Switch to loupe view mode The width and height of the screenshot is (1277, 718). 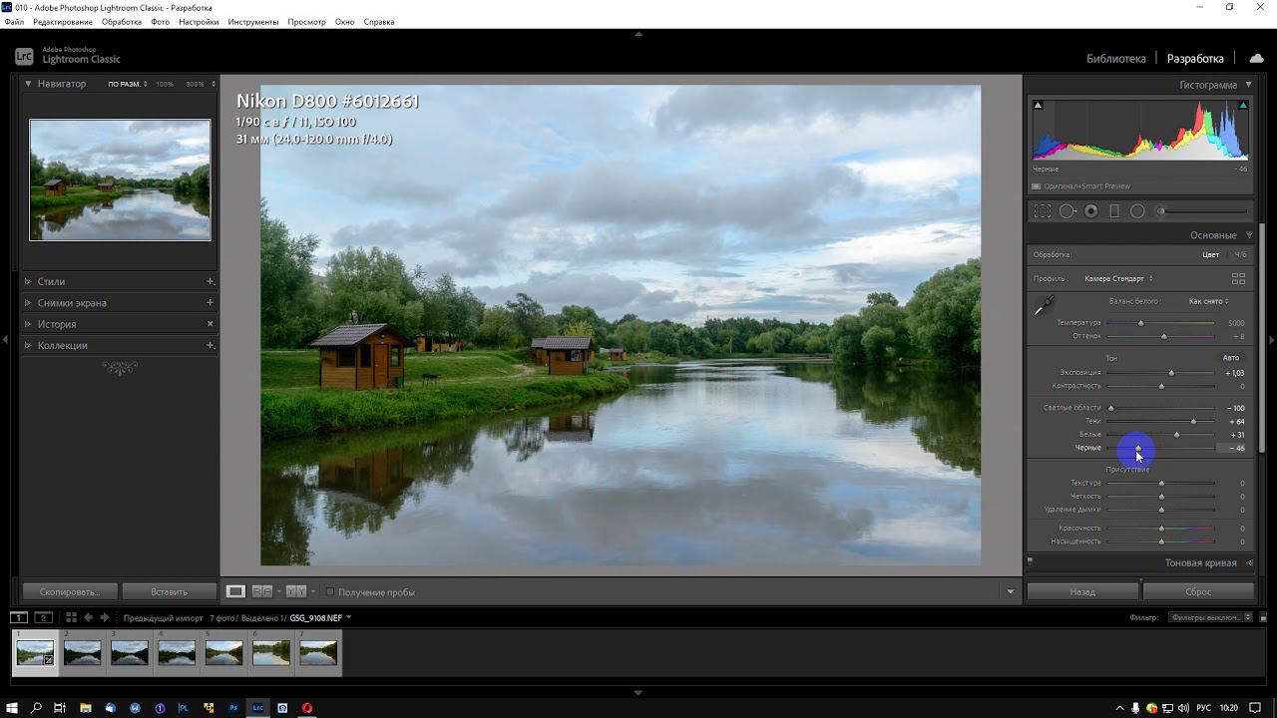click(x=235, y=591)
